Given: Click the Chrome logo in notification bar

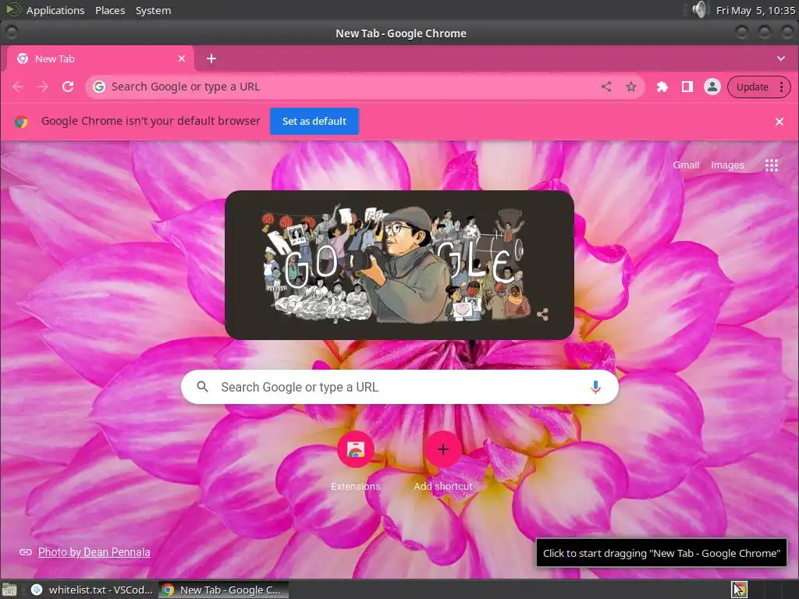Looking at the screenshot, I should pyautogui.click(x=21, y=122).
